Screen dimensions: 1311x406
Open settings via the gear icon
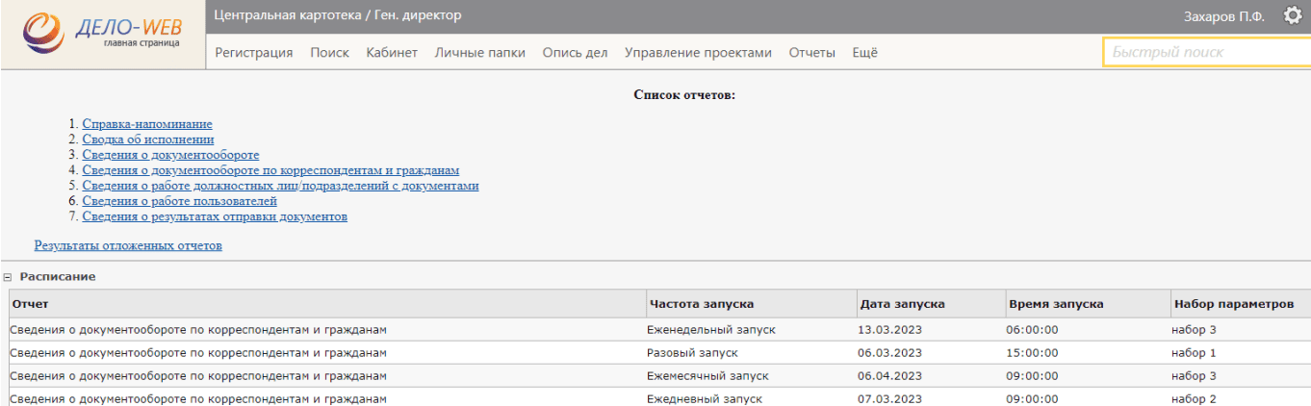(x=1293, y=15)
